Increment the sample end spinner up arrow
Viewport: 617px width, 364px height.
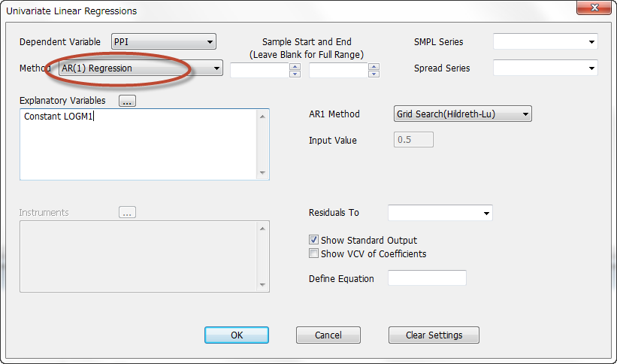click(374, 67)
